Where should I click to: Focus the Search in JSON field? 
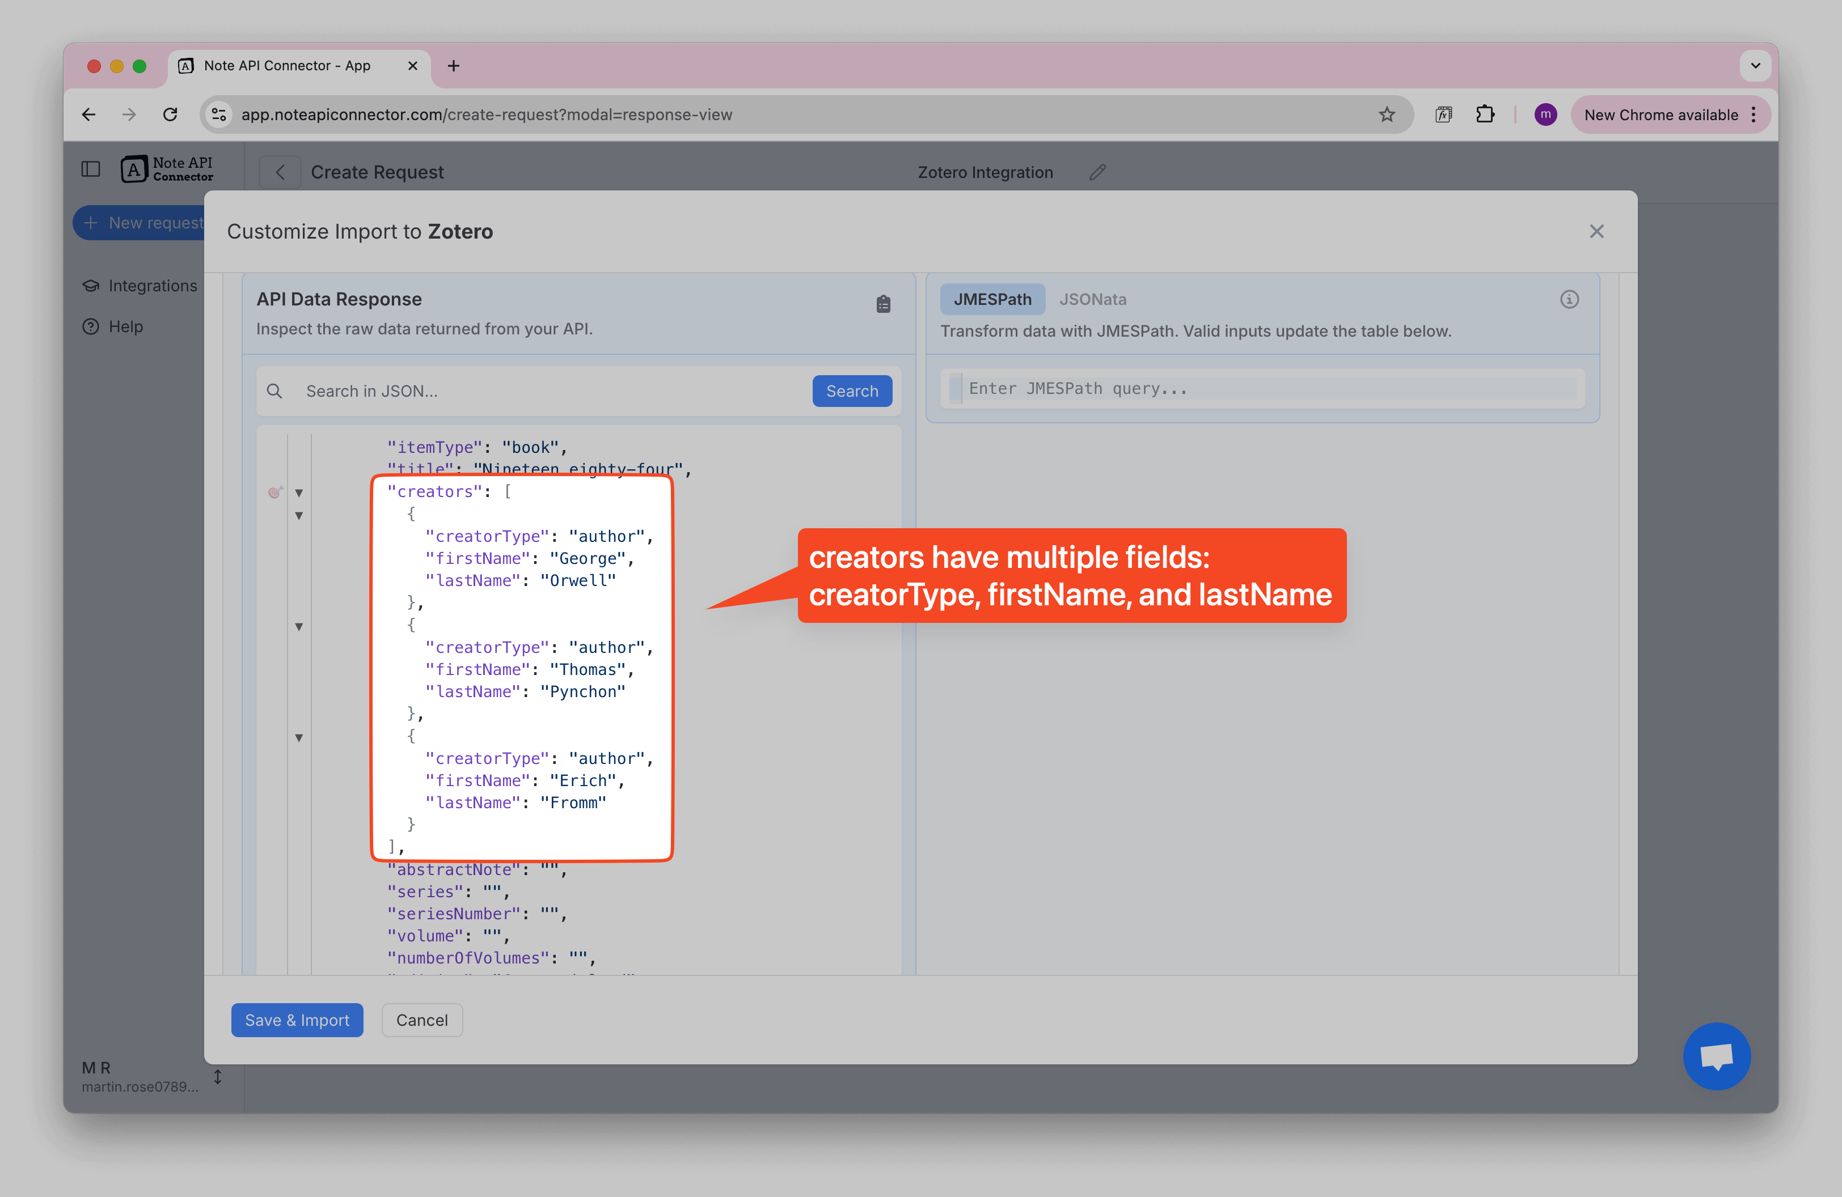[554, 391]
